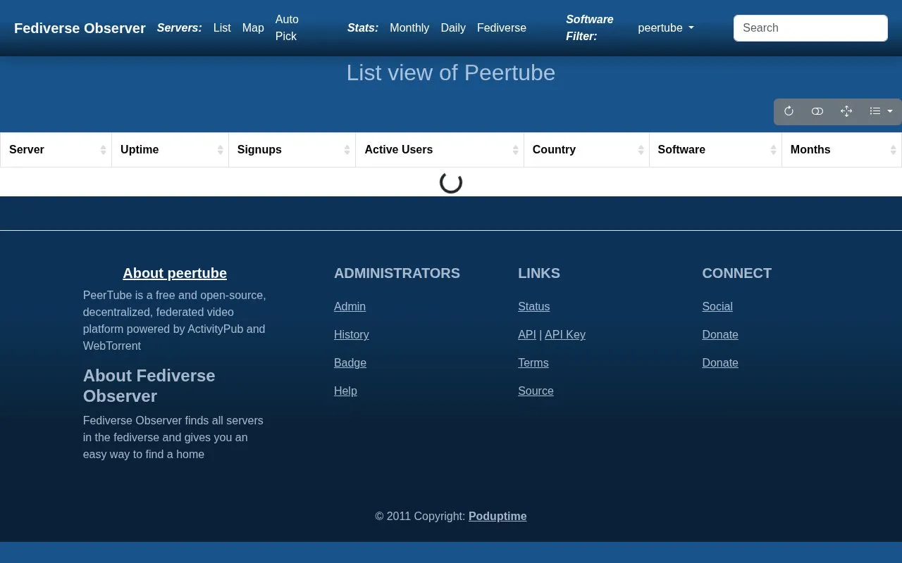Viewport: 902px width, 563px height.
Task: Open the History link
Action: tap(352, 335)
